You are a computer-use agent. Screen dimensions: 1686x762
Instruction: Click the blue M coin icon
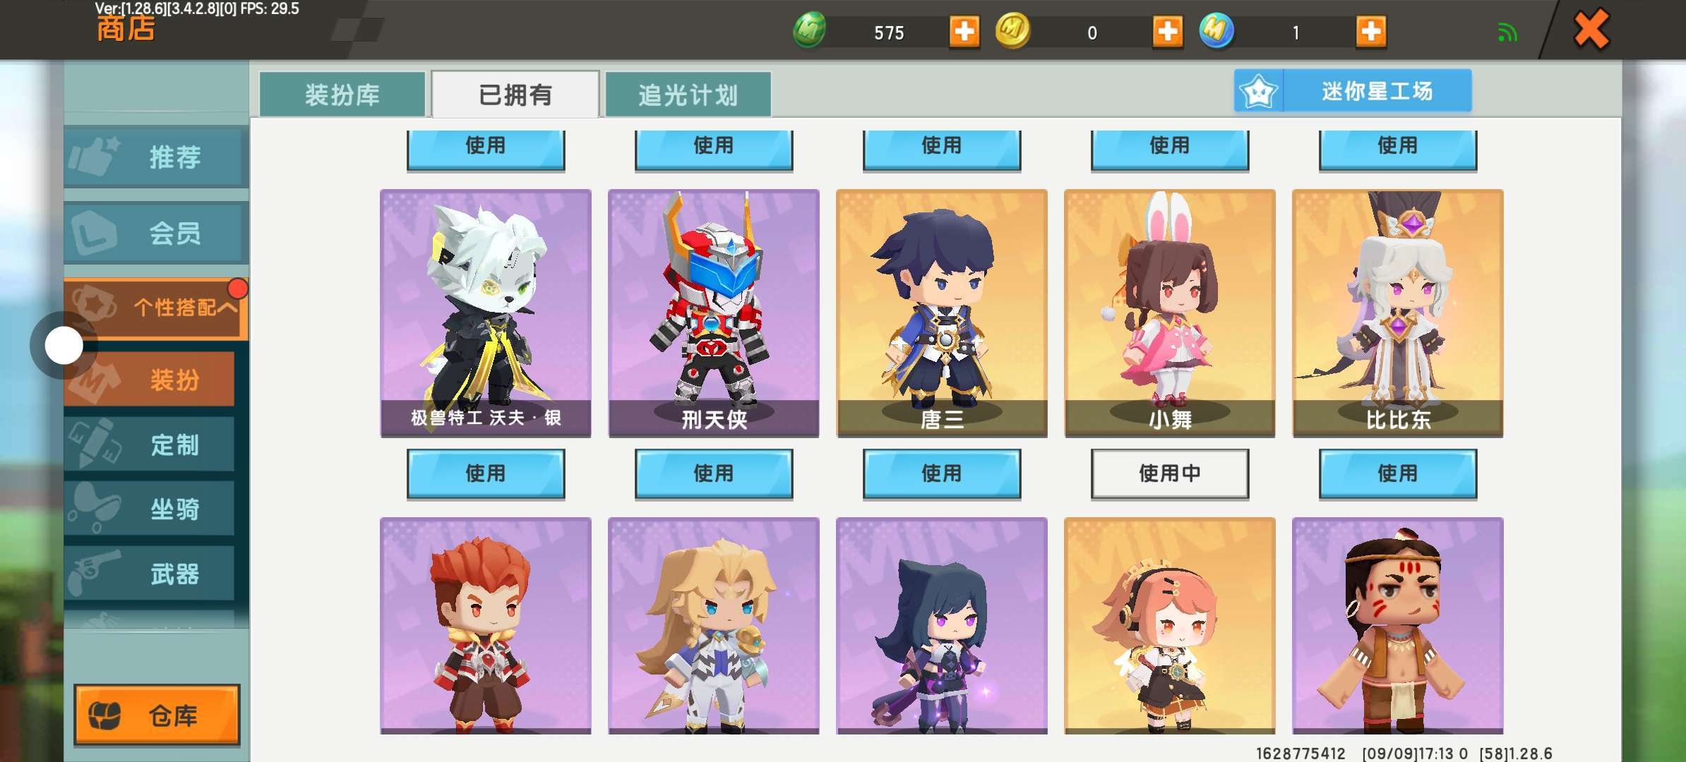tap(1216, 31)
